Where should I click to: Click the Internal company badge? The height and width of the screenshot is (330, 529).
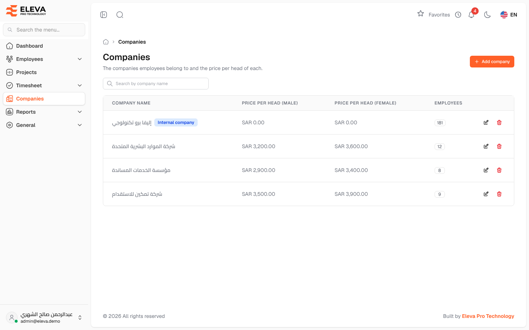(176, 122)
